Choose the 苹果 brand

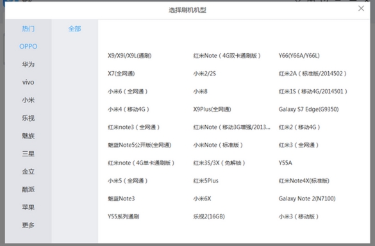coord(28,208)
